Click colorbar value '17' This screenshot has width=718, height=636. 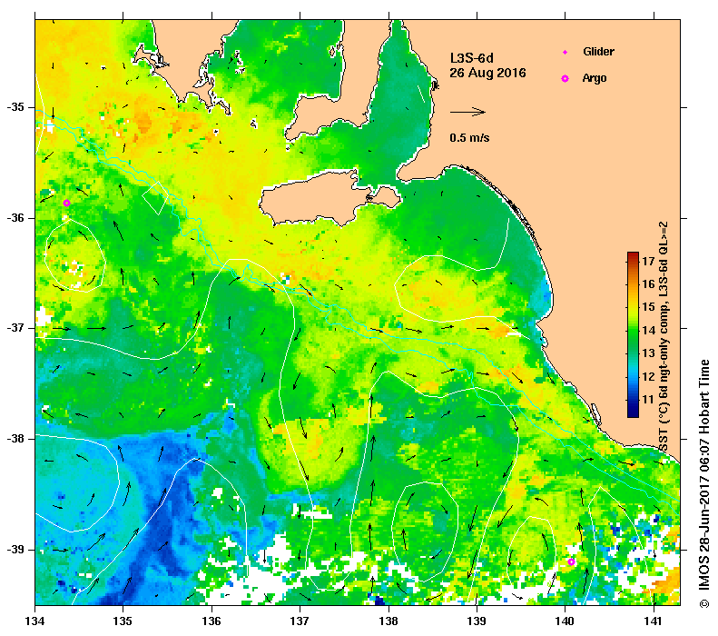[x=648, y=262]
